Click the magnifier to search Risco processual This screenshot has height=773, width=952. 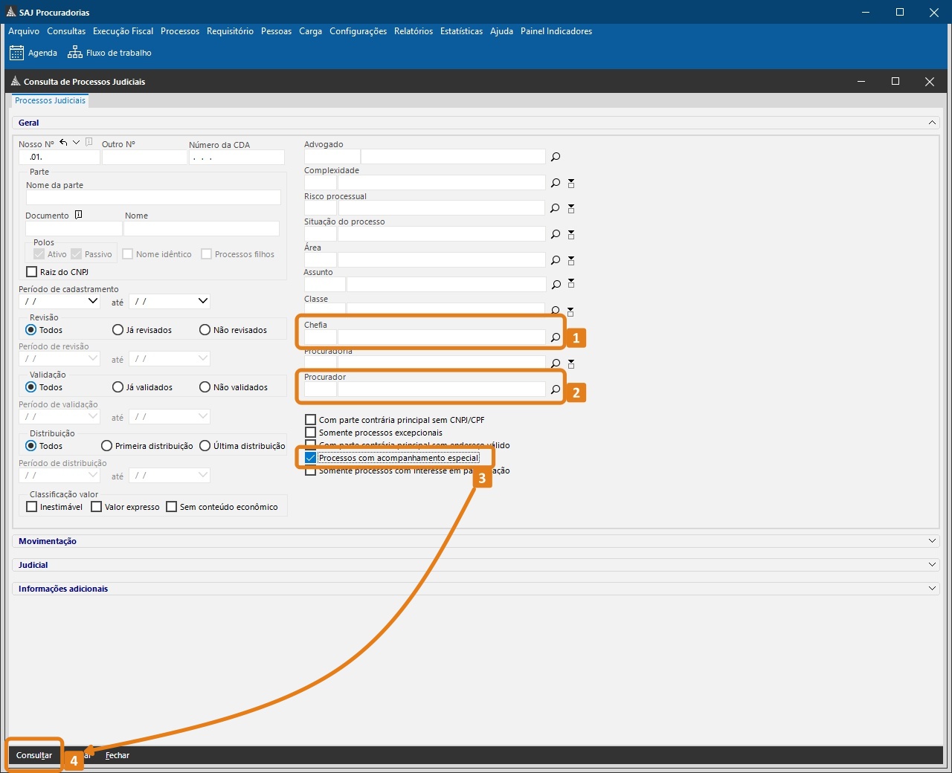click(x=556, y=208)
